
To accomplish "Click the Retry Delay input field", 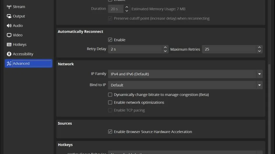I will 135,49.
